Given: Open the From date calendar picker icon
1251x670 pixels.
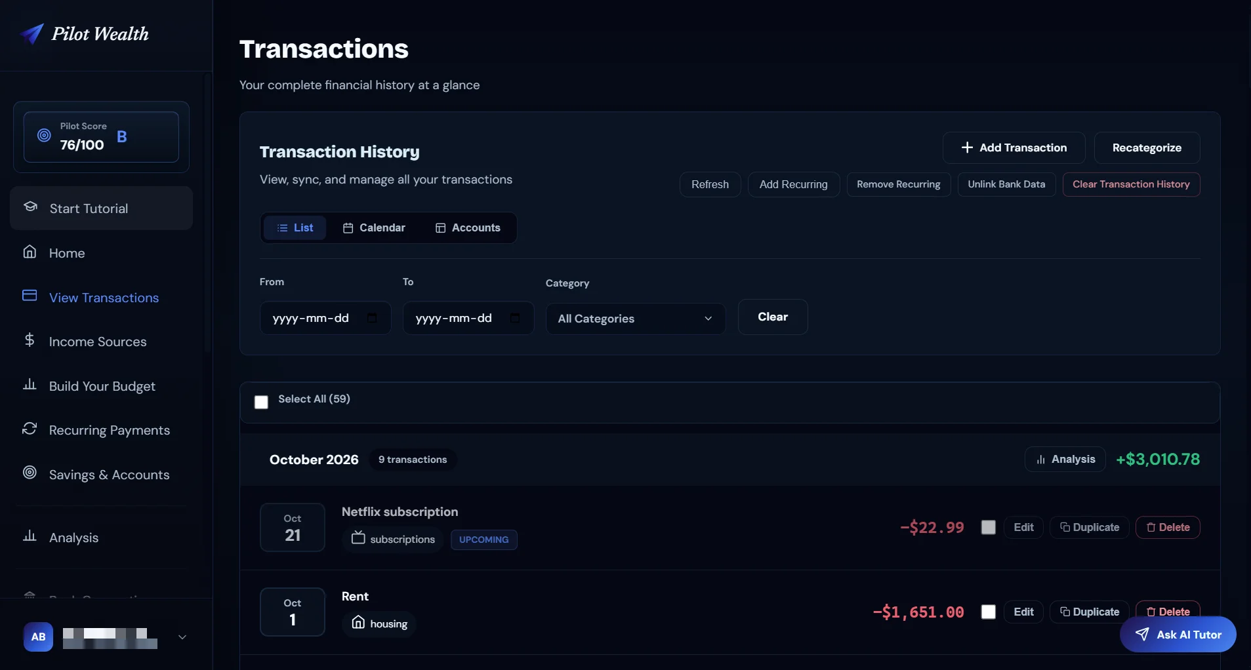Looking at the screenshot, I should point(373,318).
